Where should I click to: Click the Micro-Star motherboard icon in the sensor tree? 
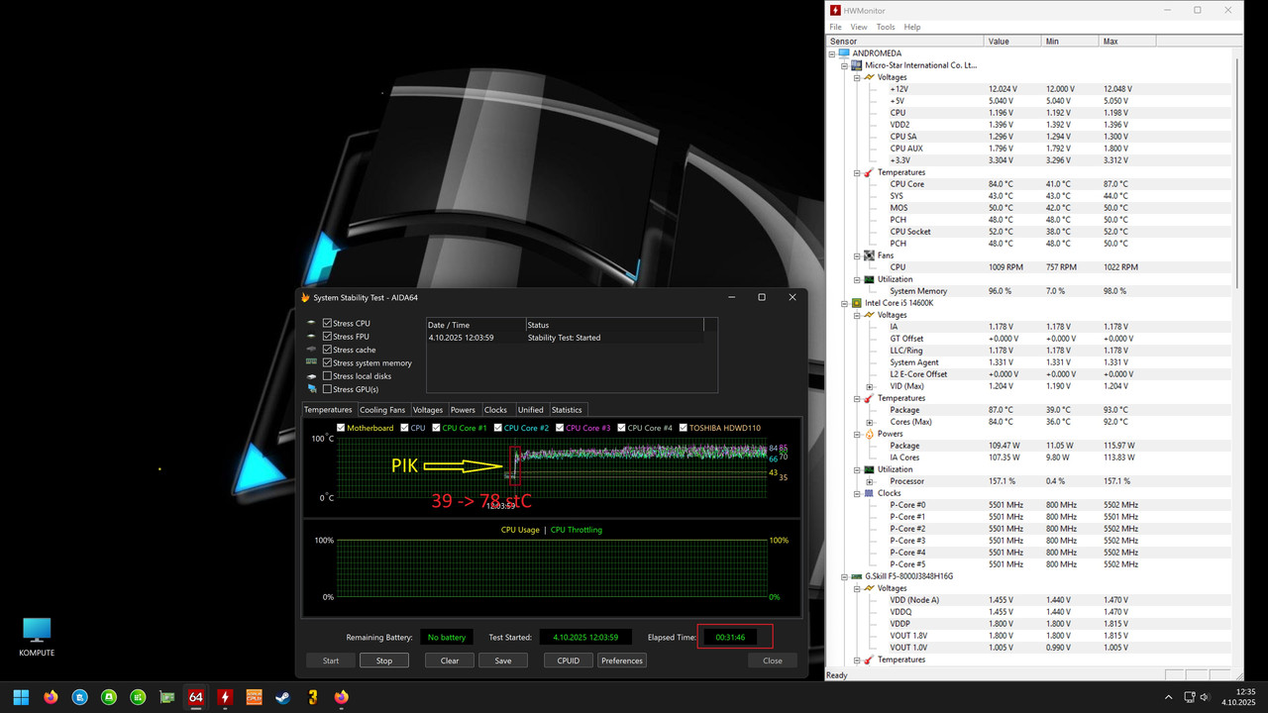857,65
